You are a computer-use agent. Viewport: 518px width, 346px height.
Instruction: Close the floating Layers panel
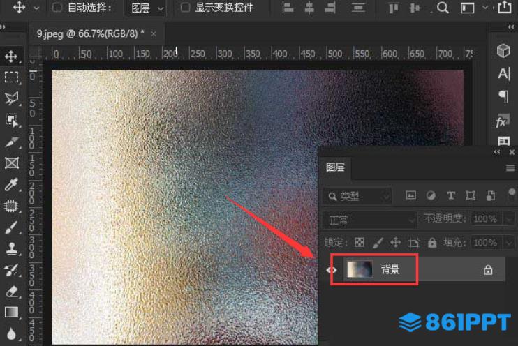click(512, 152)
